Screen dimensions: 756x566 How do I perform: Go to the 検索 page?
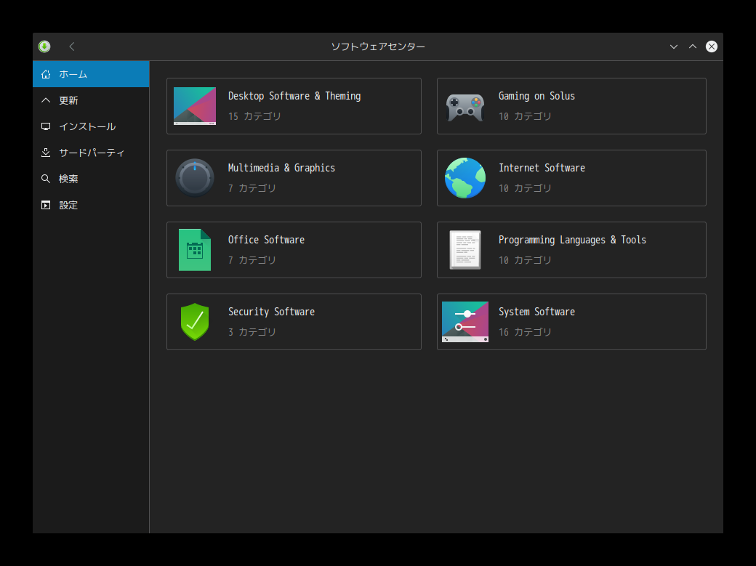91,179
